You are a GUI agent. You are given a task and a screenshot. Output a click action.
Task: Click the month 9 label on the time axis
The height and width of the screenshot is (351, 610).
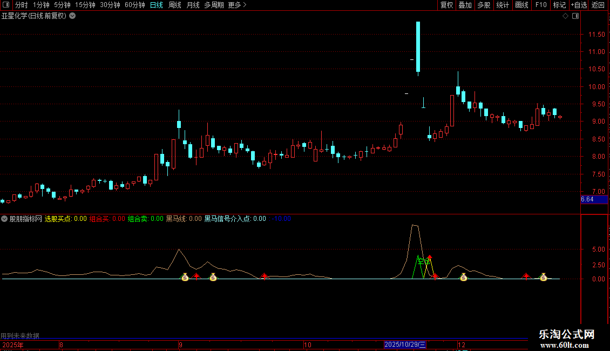(x=180, y=345)
